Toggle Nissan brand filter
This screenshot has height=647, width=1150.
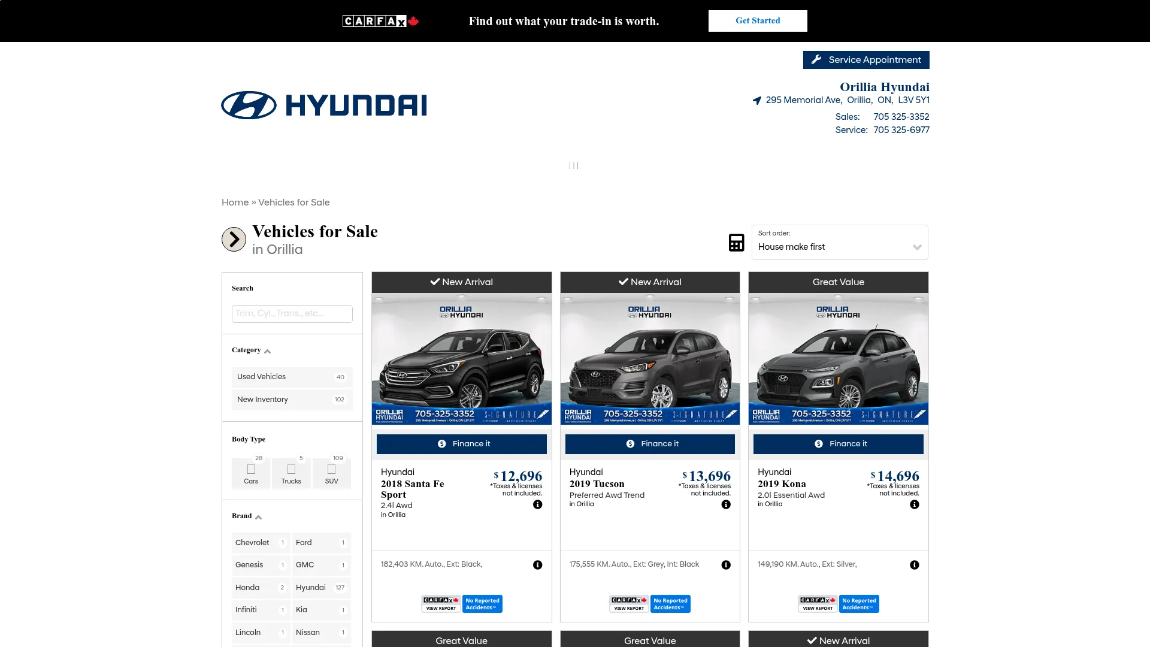point(321,633)
